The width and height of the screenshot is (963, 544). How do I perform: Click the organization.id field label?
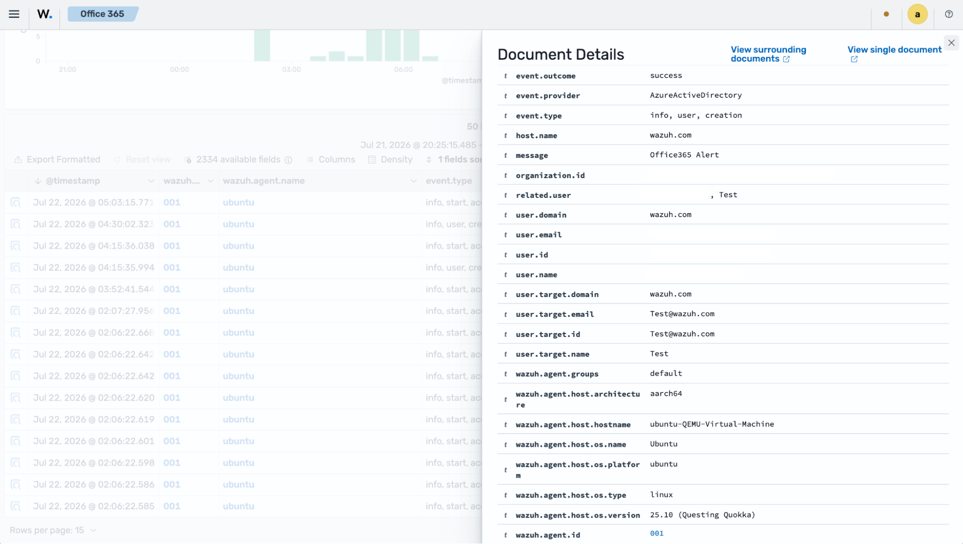coord(550,176)
